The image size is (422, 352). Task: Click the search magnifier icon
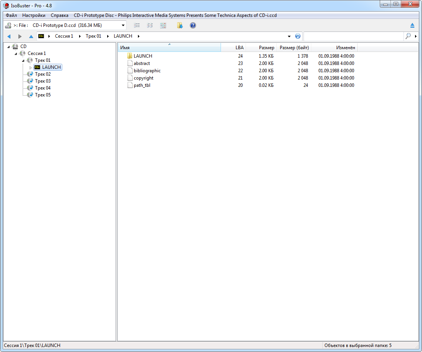(x=408, y=36)
